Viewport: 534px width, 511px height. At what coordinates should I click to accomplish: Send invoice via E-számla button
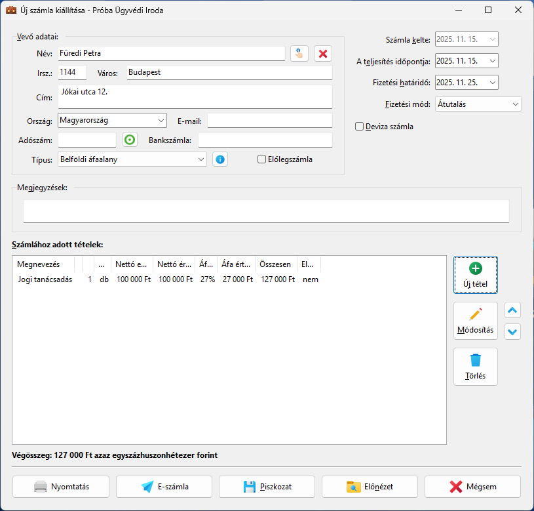(x=164, y=487)
